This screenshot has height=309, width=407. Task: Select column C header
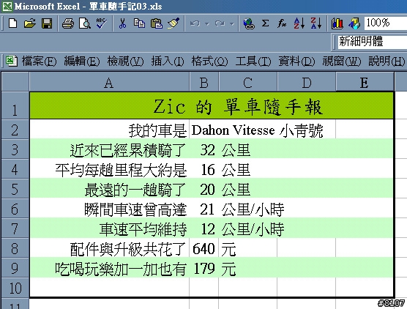tap(248, 82)
